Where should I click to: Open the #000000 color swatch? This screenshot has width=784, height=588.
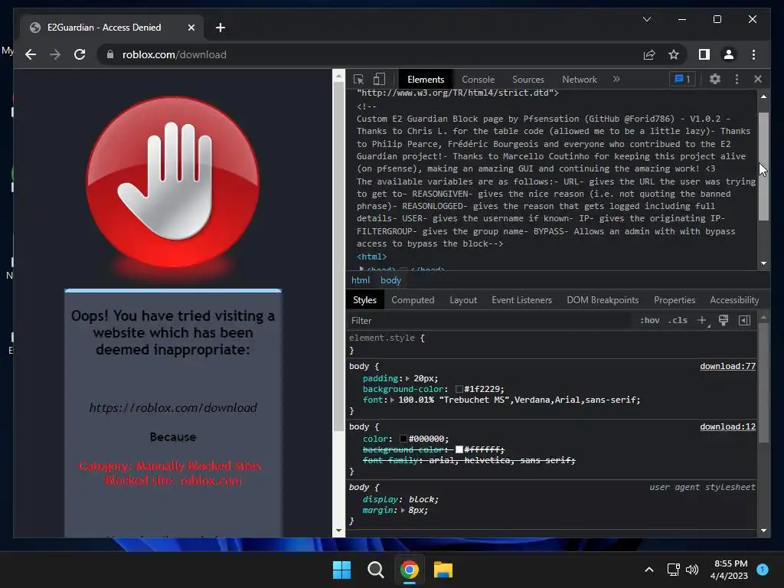(x=403, y=439)
